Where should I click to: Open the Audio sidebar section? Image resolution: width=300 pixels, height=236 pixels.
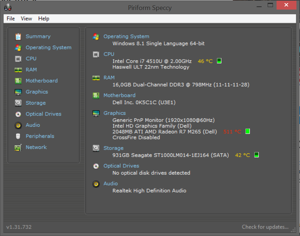point(33,125)
